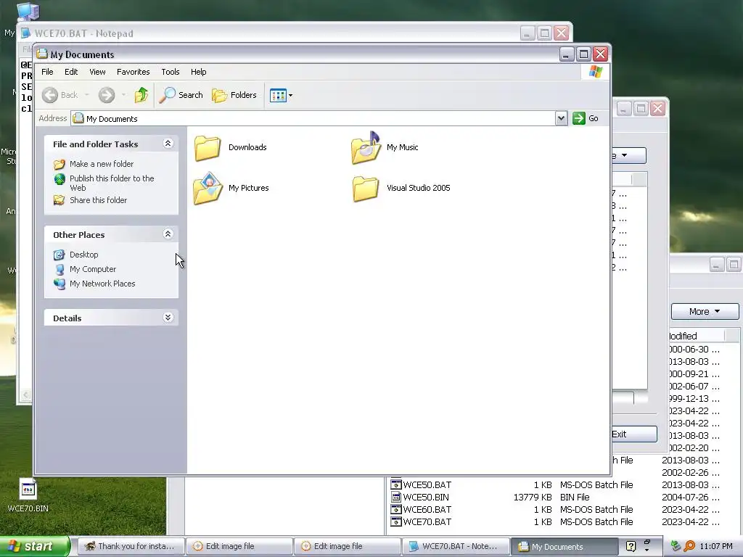Go to Desktop in Other Places
The width and height of the screenshot is (743, 557).
pos(84,255)
